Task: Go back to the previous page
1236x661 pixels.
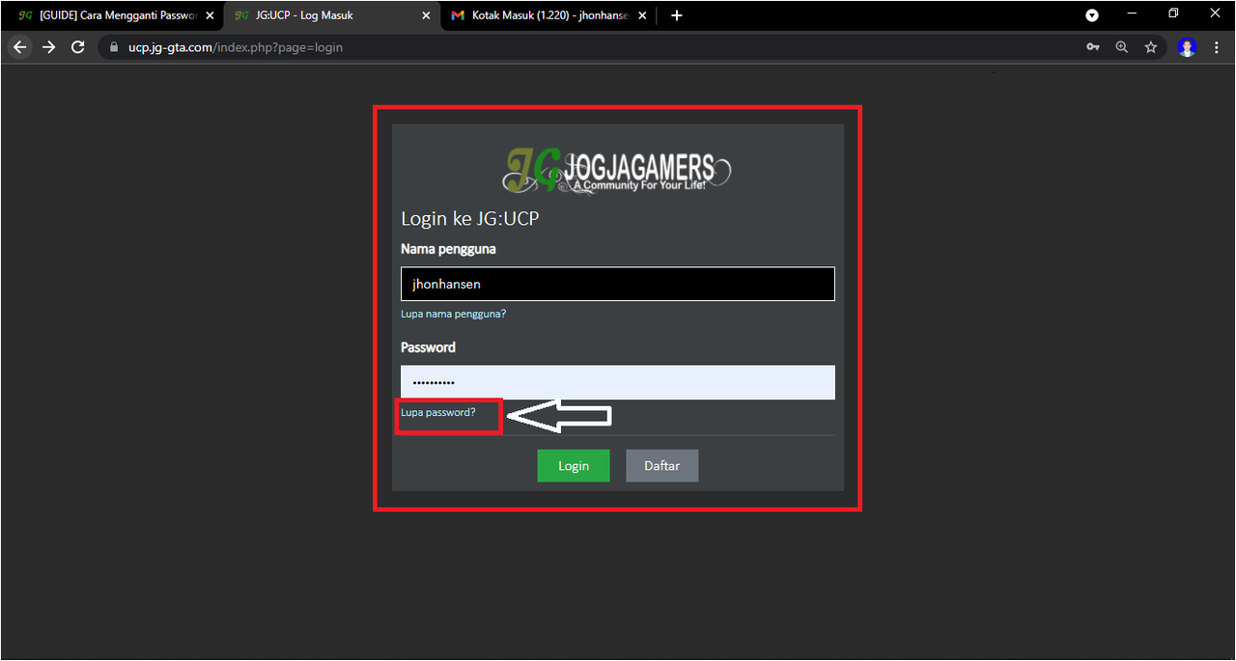Action: [x=19, y=46]
